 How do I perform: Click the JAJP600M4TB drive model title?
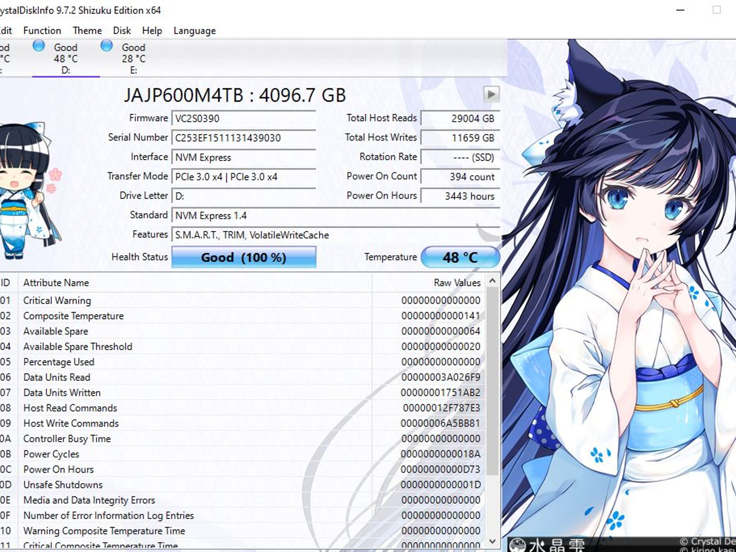click(x=235, y=95)
